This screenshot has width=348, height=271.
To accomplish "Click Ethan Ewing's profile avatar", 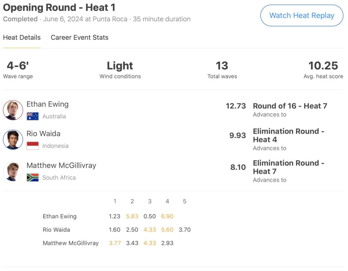I will click(x=13, y=110).
